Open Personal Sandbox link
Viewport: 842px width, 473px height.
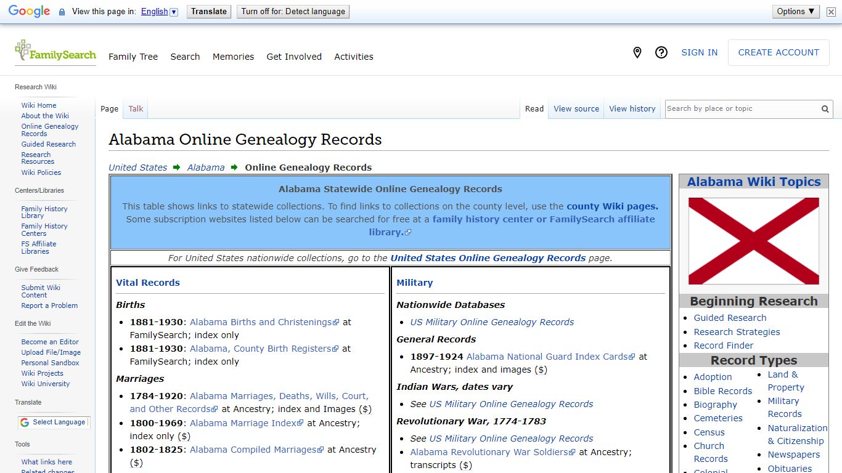click(51, 363)
